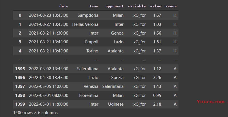
Task: Click the date column header
Action: [x=64, y=6]
